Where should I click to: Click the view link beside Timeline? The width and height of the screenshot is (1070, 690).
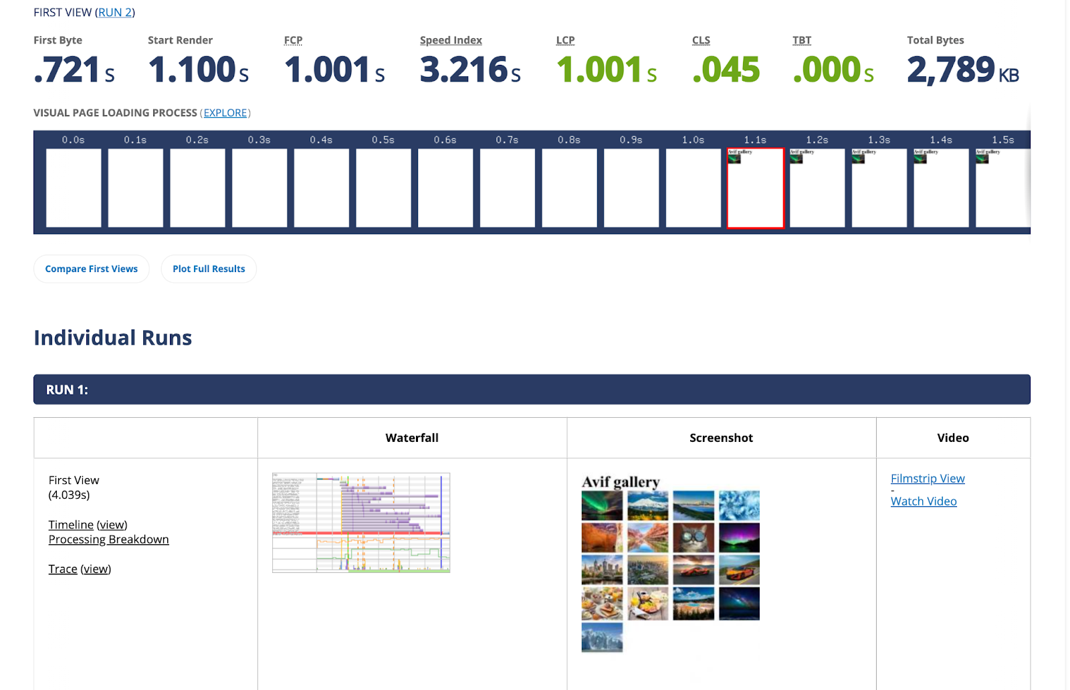tap(112, 525)
